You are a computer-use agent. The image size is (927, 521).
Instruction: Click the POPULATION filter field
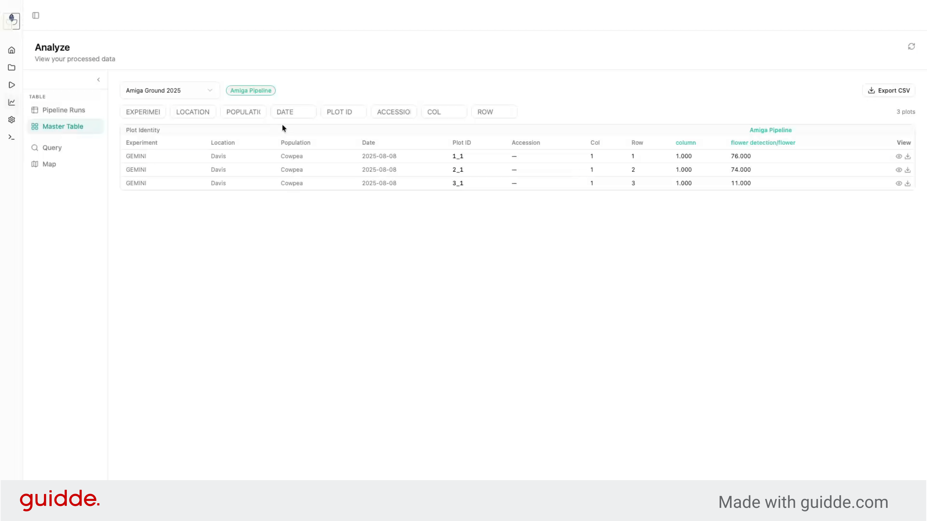point(243,112)
